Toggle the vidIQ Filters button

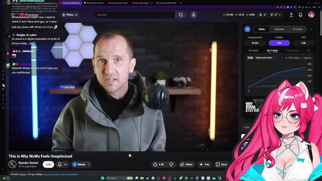pos(70,15)
